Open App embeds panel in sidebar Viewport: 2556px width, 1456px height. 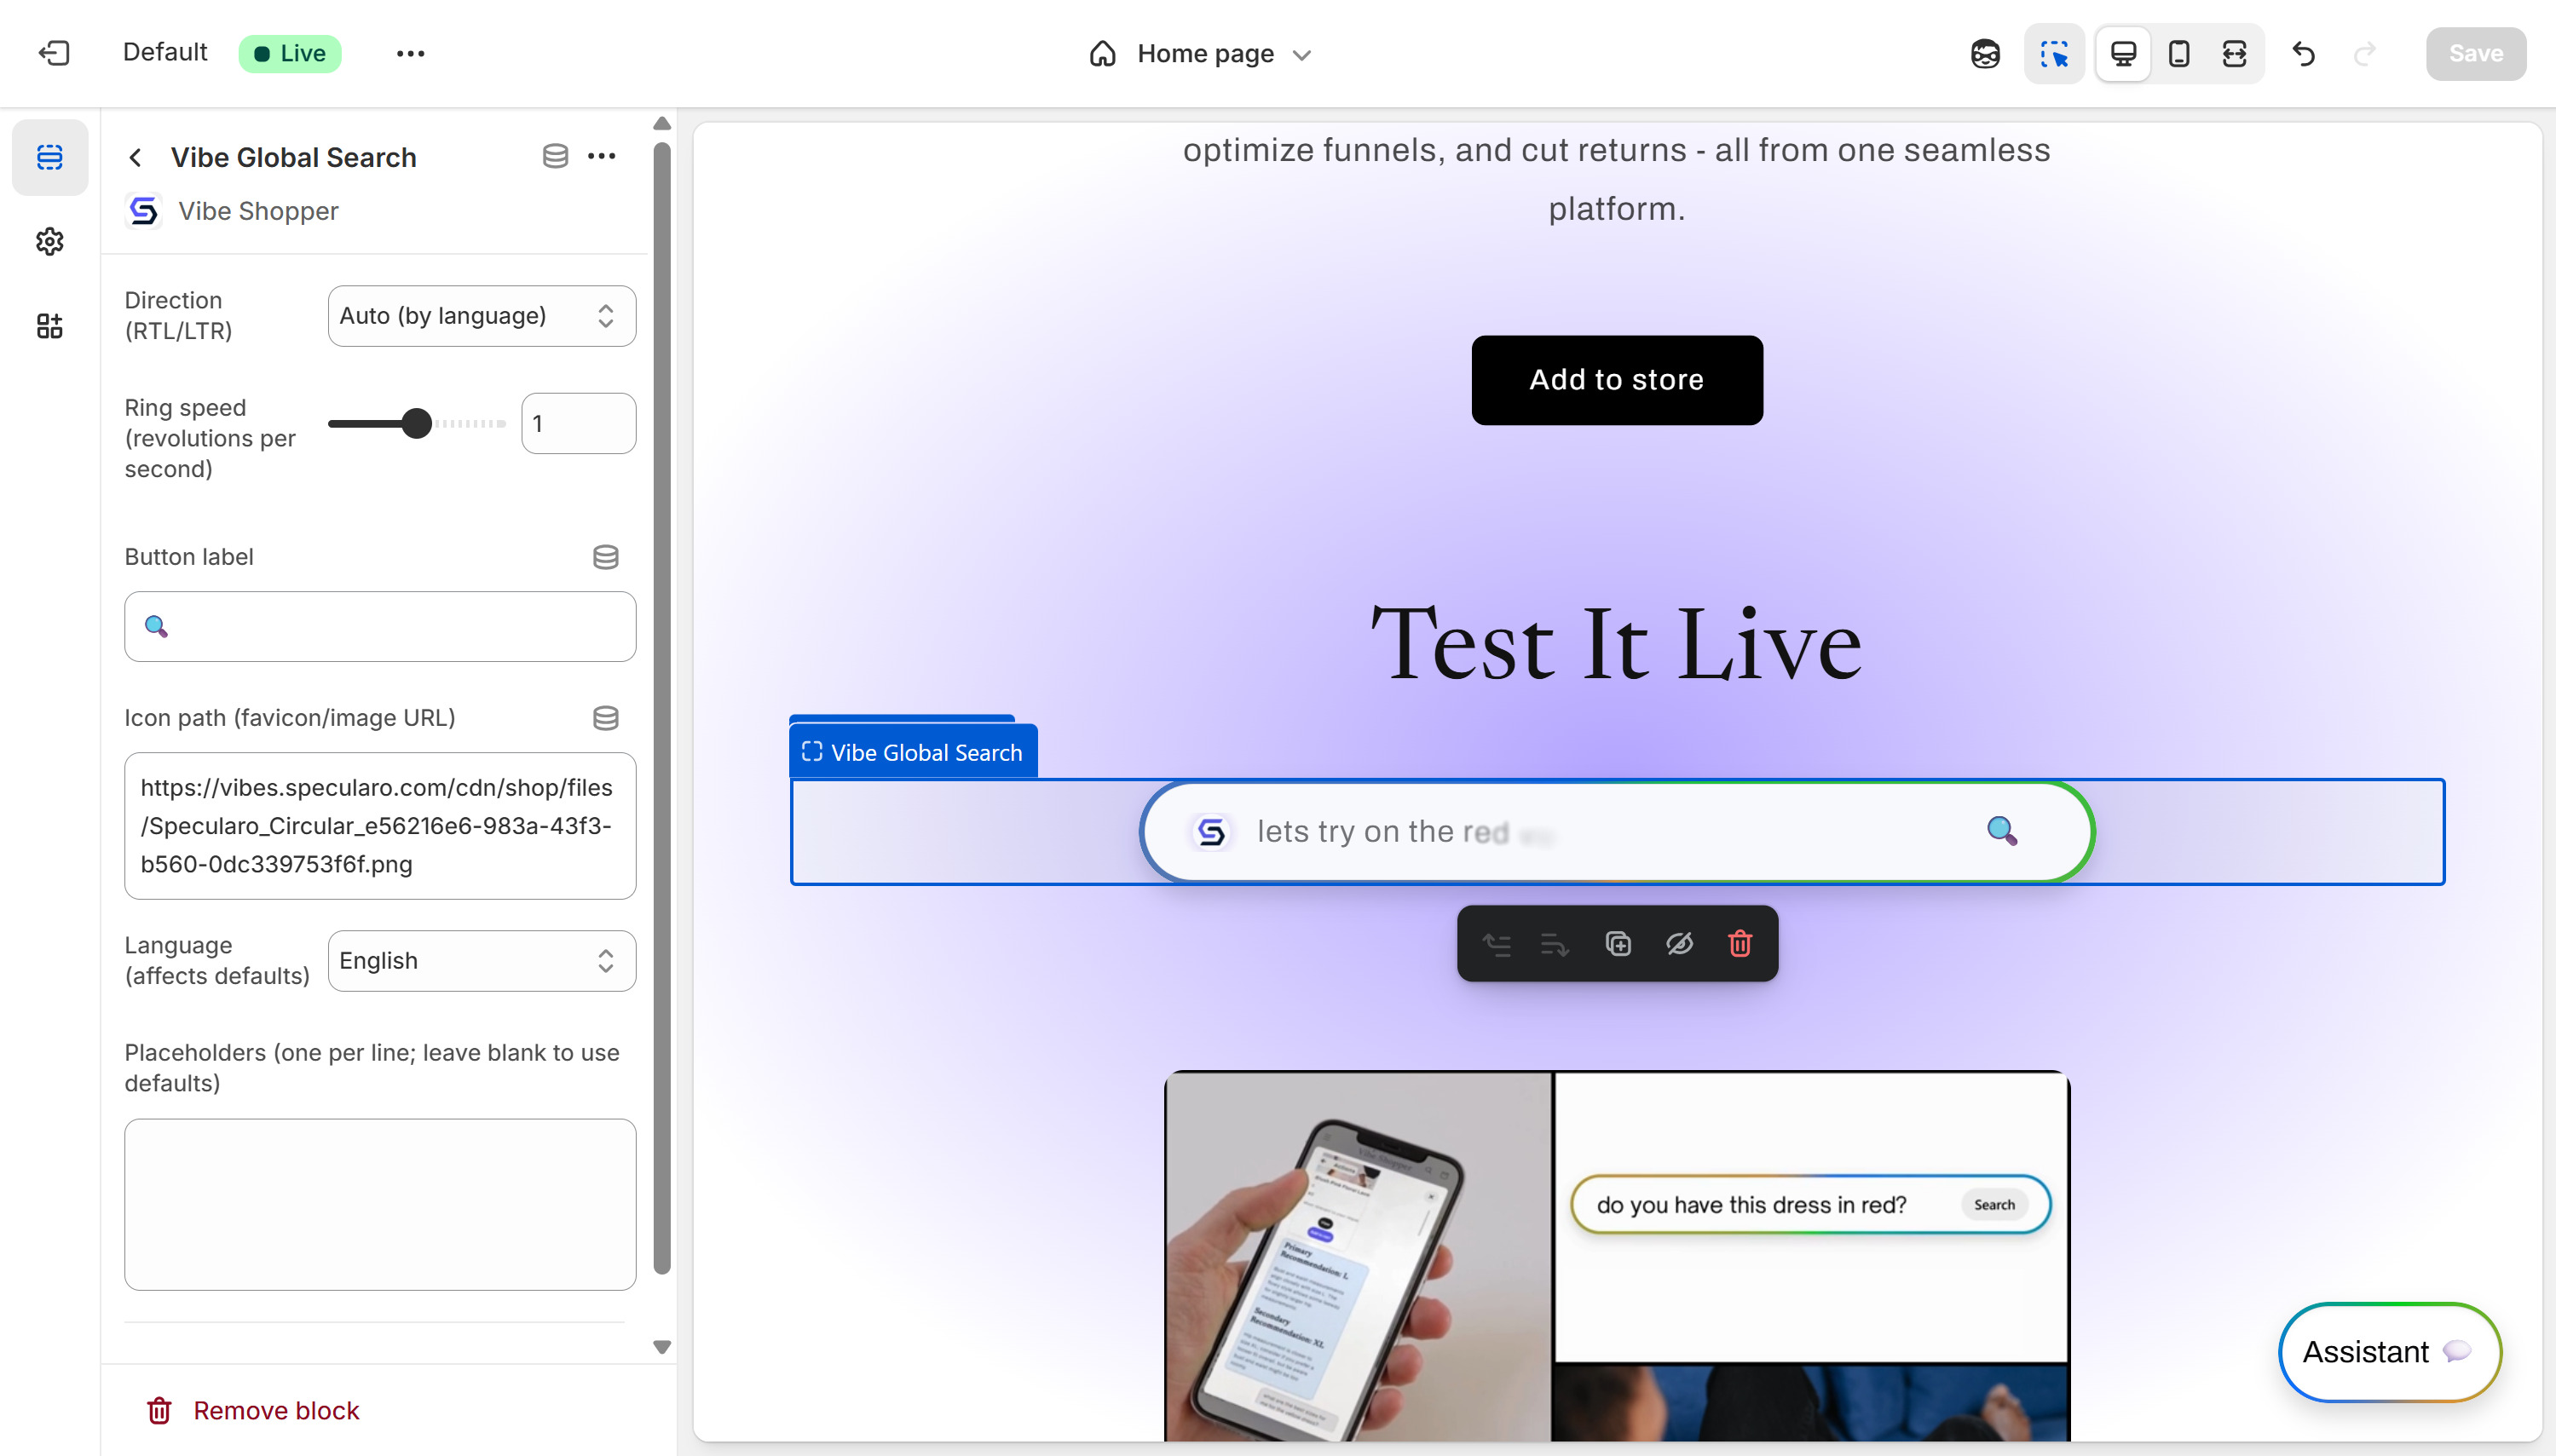pyautogui.click(x=49, y=326)
